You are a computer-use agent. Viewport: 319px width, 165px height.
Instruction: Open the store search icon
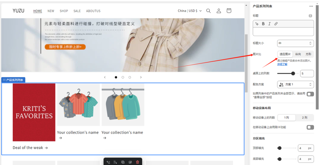coord(208,11)
